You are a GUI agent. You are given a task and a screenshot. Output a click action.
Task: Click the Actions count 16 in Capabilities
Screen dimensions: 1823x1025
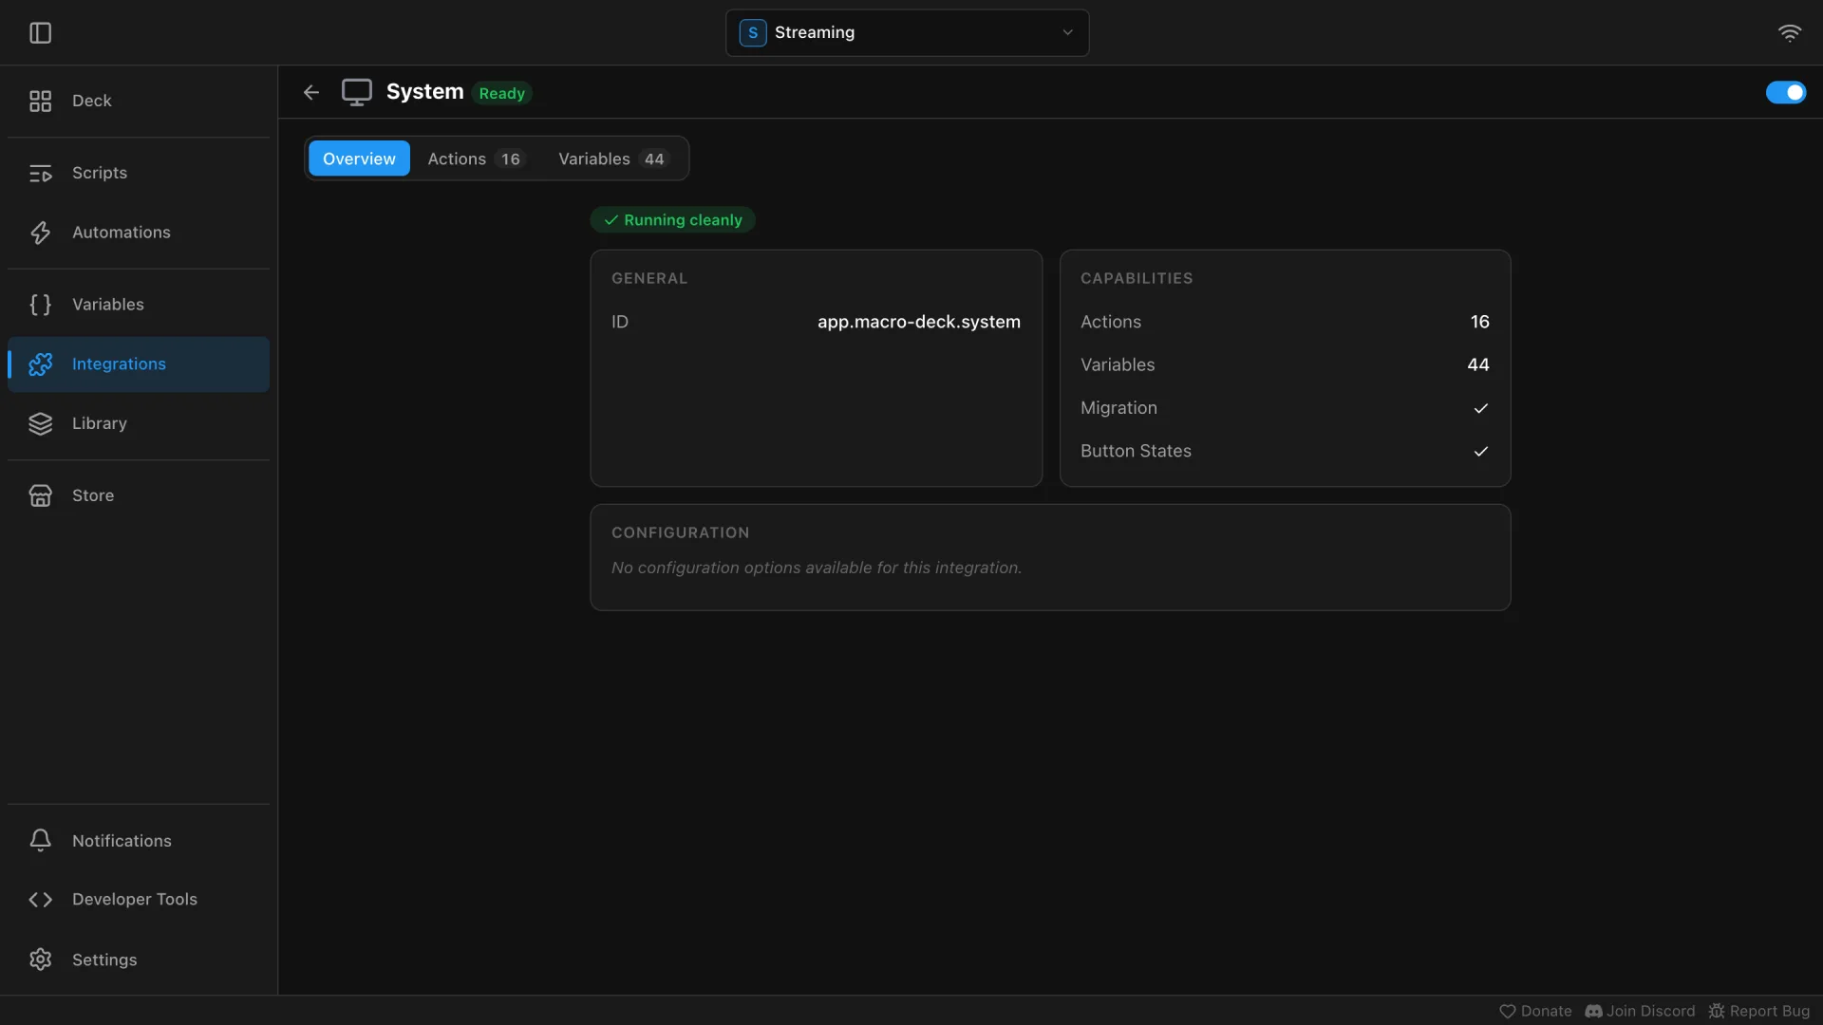[1479, 322]
